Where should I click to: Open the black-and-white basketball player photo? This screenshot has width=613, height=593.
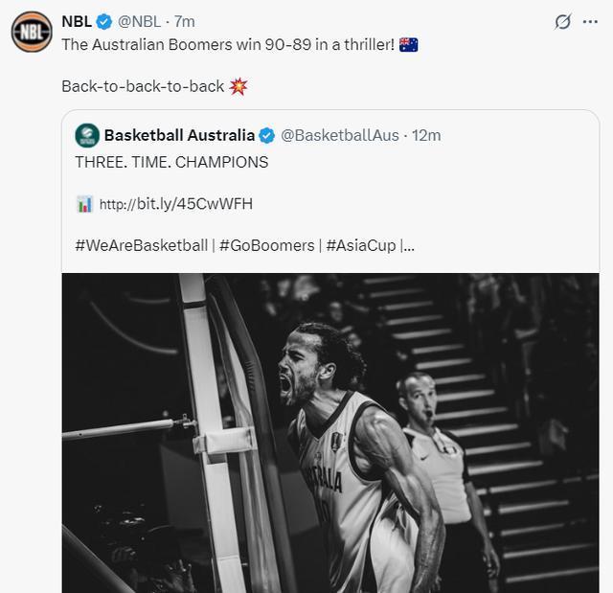[330, 432]
